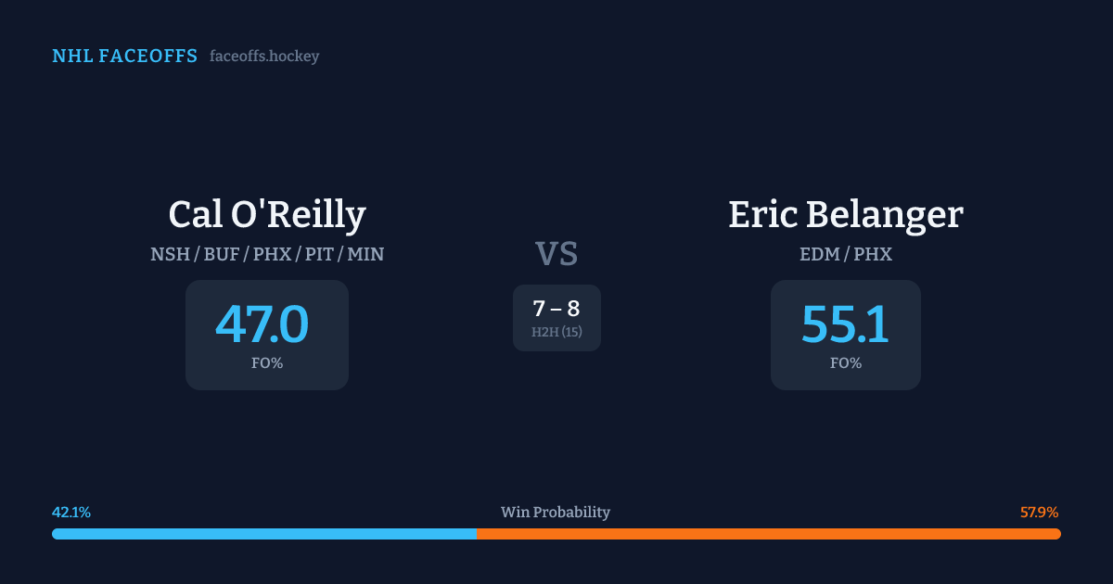Click the 55.1 faceoff percentage value
The height and width of the screenshot is (584, 1113).
point(845,324)
